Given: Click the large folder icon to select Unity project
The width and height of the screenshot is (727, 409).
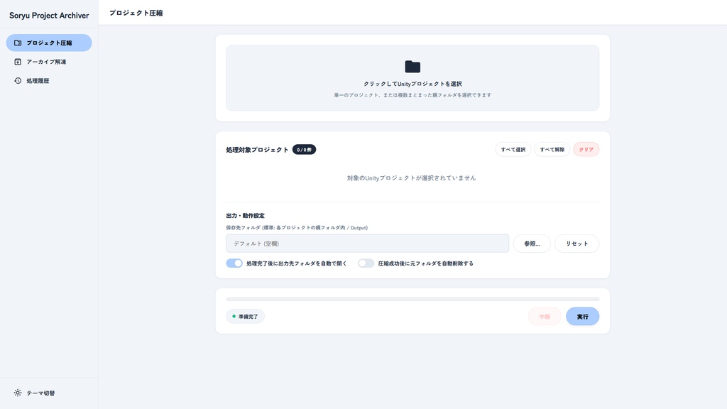Looking at the screenshot, I should [412, 67].
